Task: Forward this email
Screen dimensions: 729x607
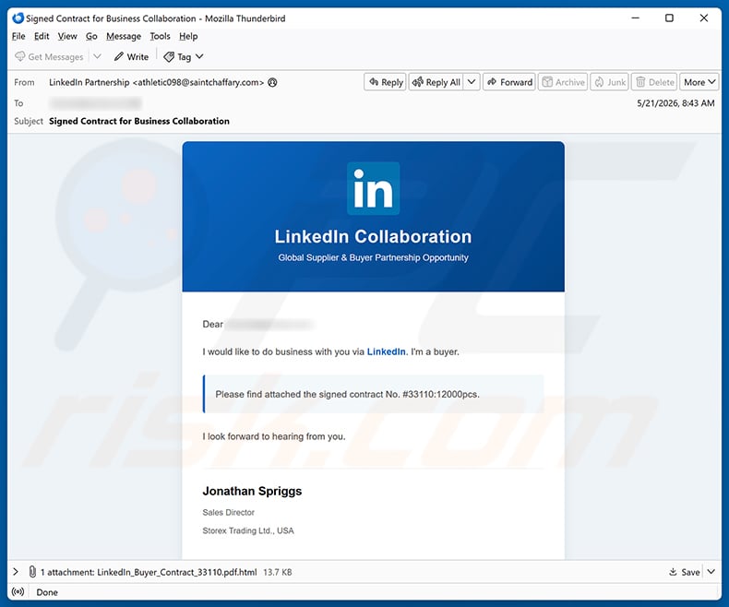Action: coord(509,82)
